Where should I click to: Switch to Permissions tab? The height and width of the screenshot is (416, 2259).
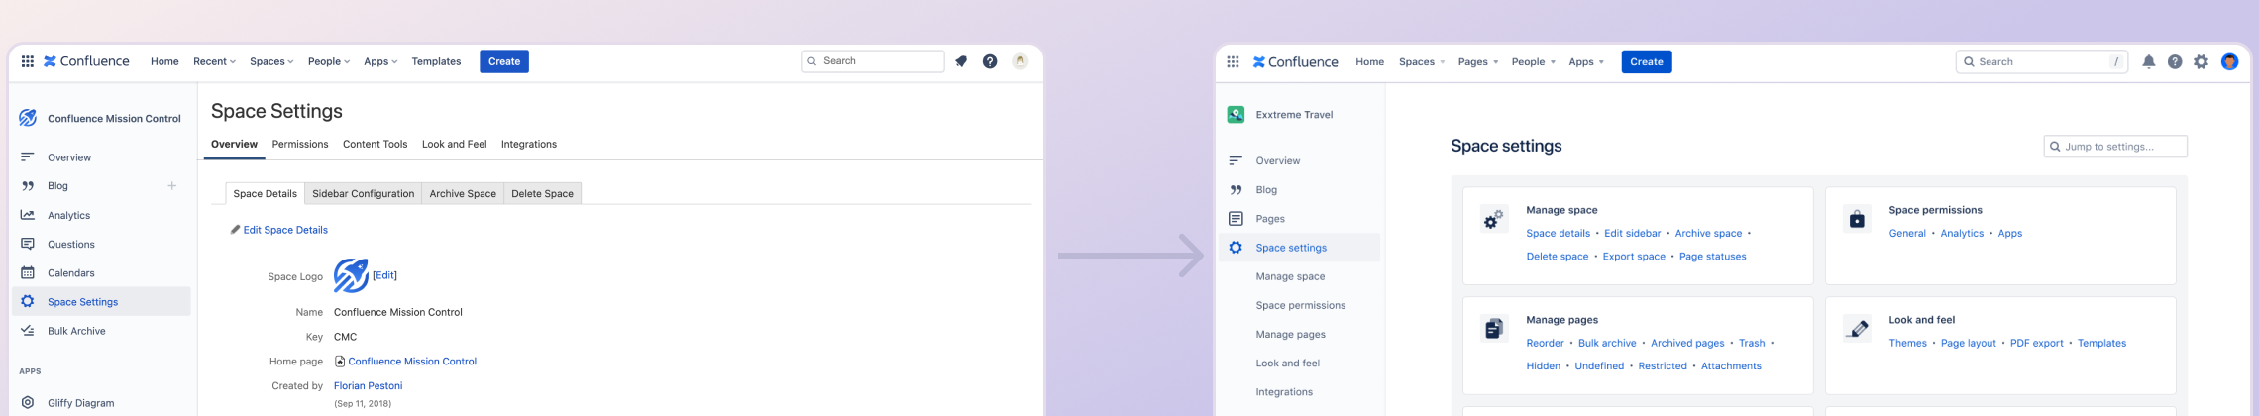click(x=300, y=144)
